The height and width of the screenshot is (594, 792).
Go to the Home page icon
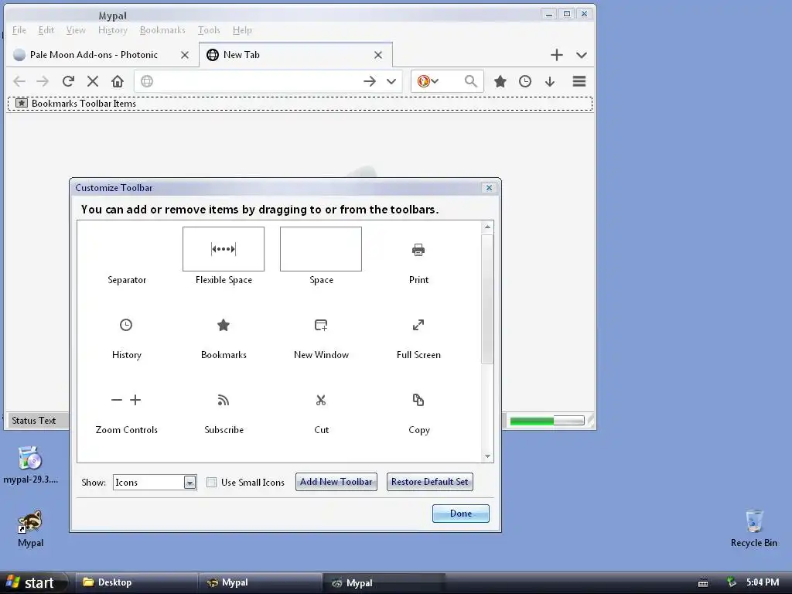(118, 81)
